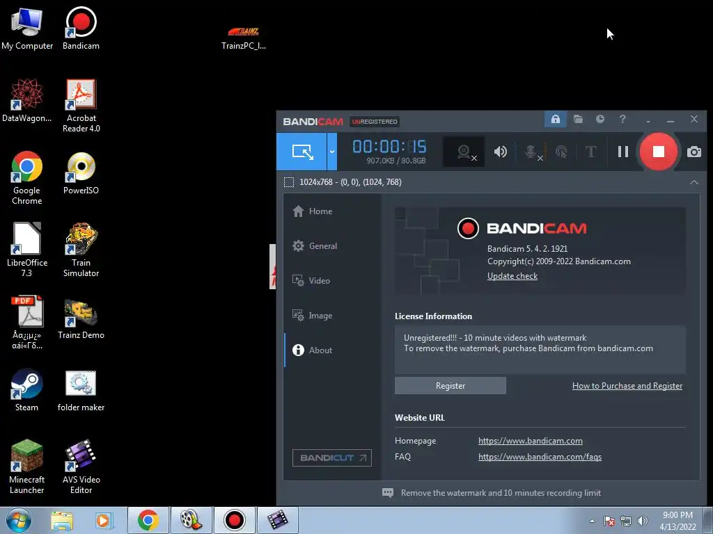Select the Bandicam desktop shortcut

tap(81, 29)
